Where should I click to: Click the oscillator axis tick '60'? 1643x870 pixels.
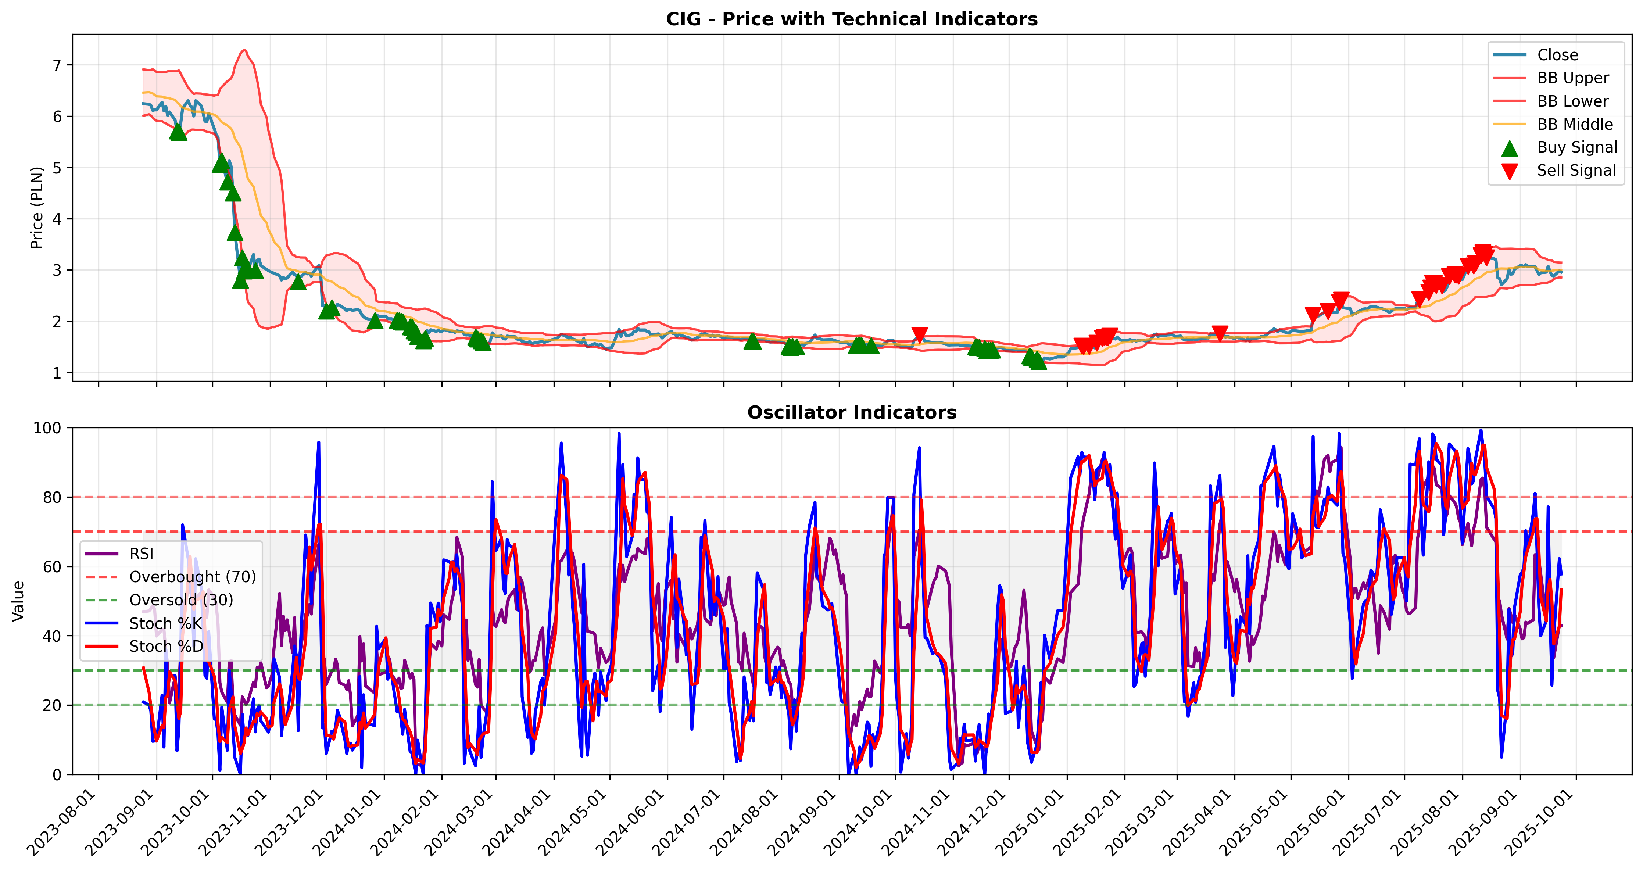(x=53, y=567)
